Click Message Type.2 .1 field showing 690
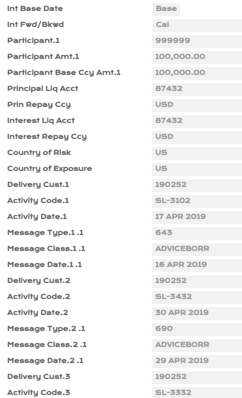 point(197,329)
